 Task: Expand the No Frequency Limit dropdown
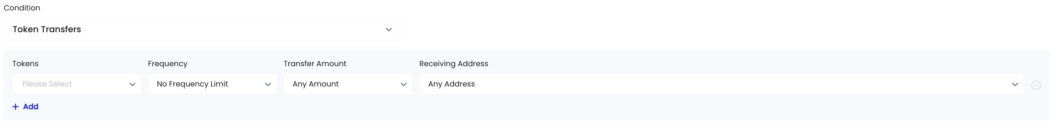click(213, 84)
